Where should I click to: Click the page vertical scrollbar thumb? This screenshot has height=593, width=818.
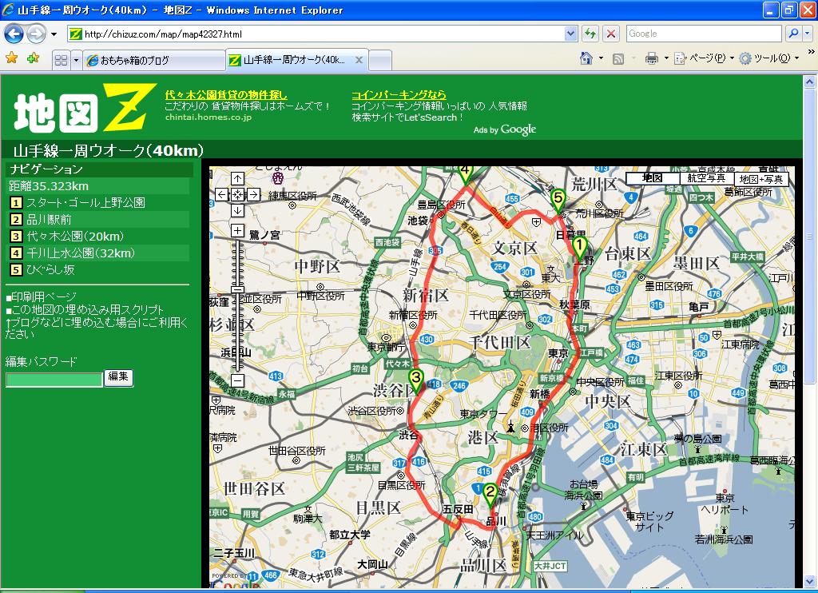(x=809, y=238)
